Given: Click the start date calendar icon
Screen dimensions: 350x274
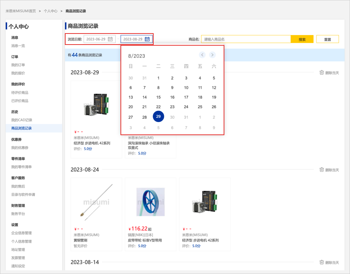Looking at the screenshot, I should (x=110, y=39).
